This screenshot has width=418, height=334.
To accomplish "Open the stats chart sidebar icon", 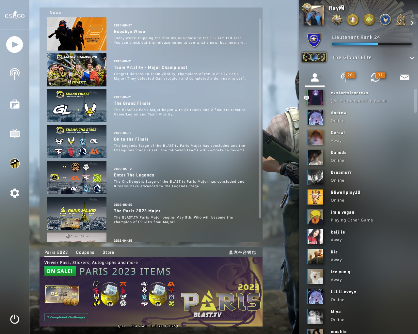I will tap(15, 163).
